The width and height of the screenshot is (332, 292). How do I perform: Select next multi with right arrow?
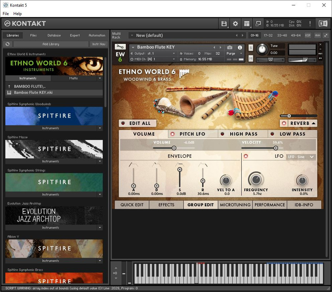(x=242, y=35)
